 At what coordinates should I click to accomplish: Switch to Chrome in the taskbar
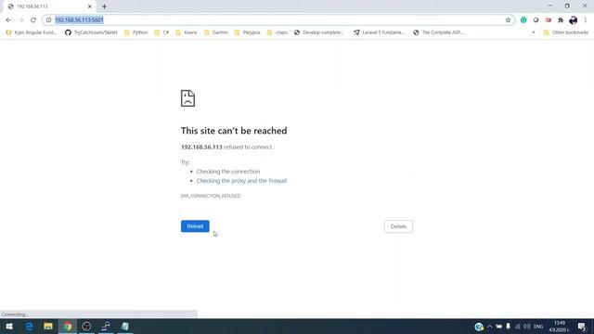(x=68, y=326)
